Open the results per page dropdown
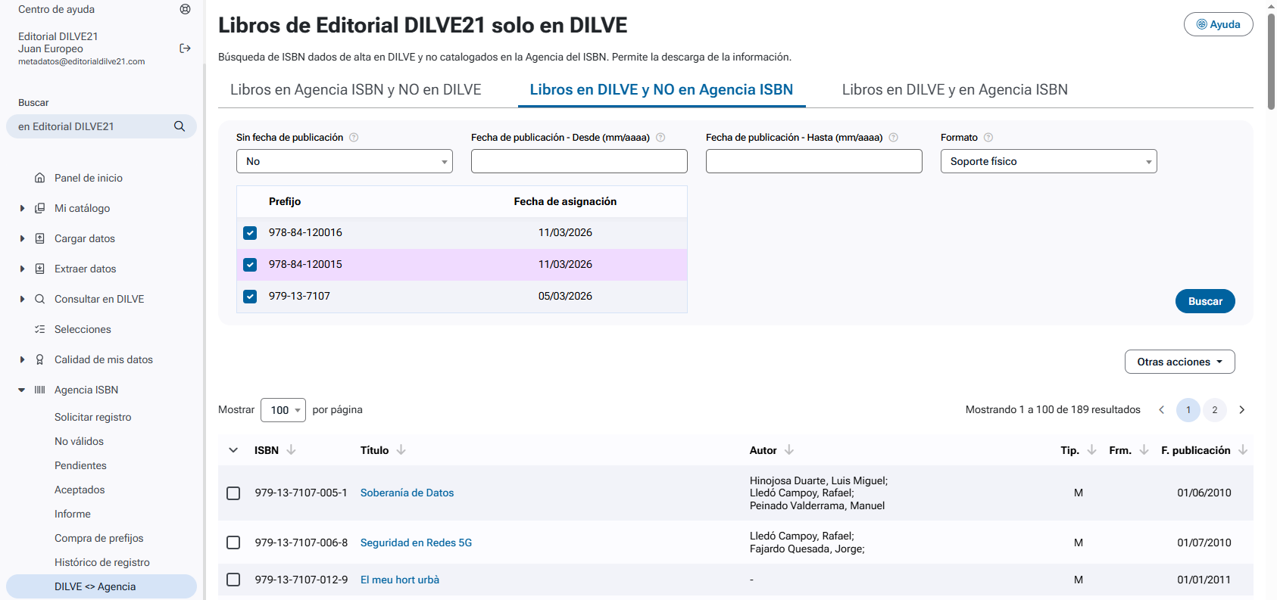1277x600 pixels. (283, 410)
